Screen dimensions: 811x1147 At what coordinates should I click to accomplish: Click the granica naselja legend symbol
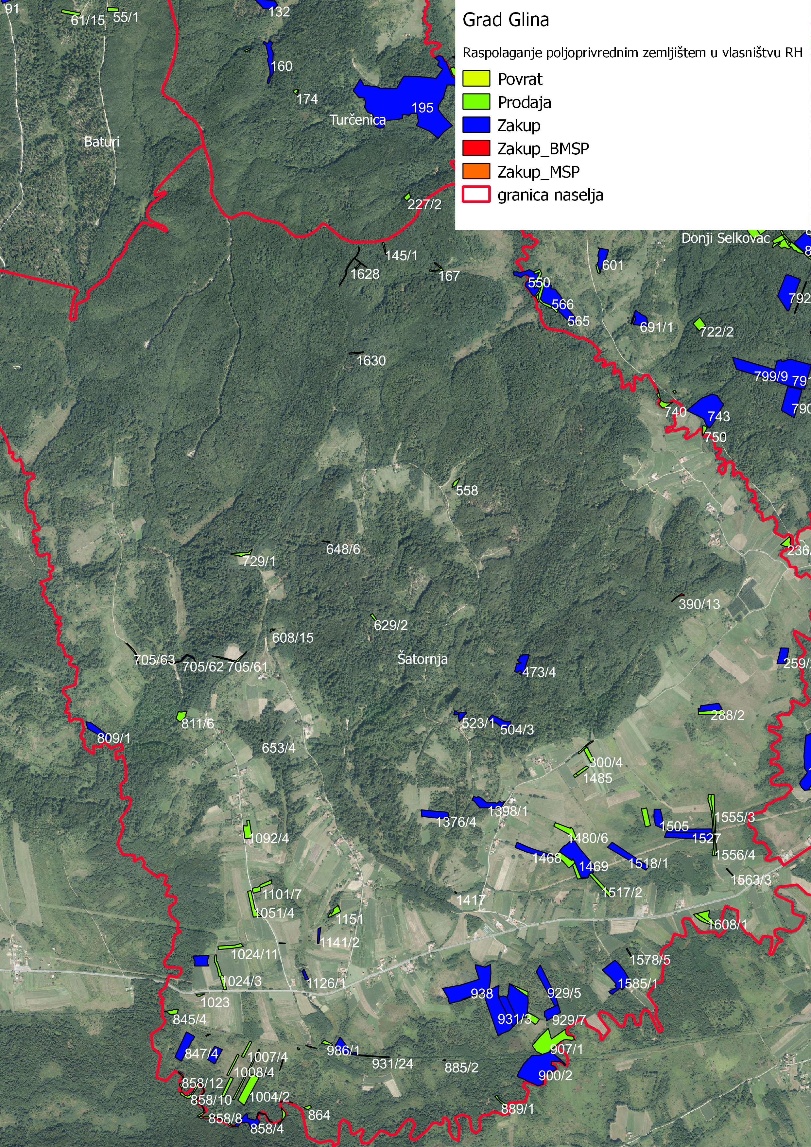pos(476,195)
